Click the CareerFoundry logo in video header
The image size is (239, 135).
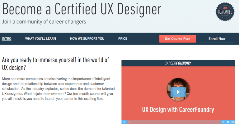pyautogui.click(x=178, y=63)
